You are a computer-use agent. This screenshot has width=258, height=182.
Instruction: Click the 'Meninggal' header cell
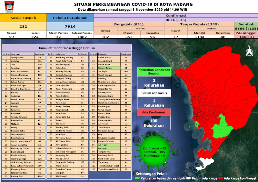[246, 33]
